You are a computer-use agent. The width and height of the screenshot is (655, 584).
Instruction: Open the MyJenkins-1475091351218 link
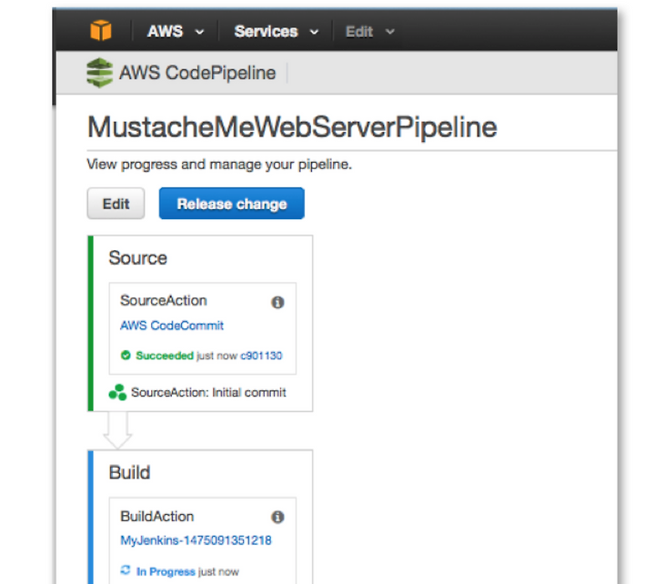196,540
